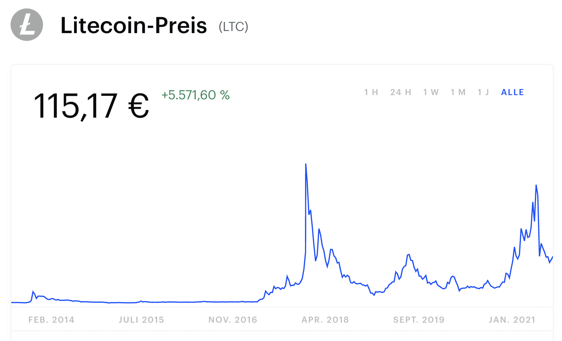Switch the chart to 1 H range
Viewport: 562px width, 341px height.
point(371,92)
